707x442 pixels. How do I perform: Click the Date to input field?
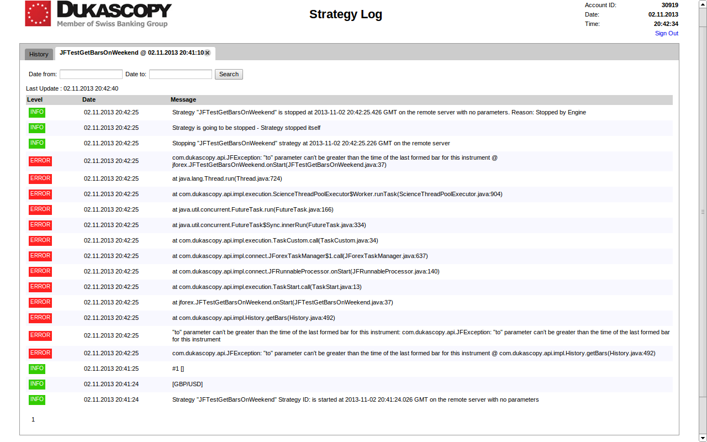(181, 74)
